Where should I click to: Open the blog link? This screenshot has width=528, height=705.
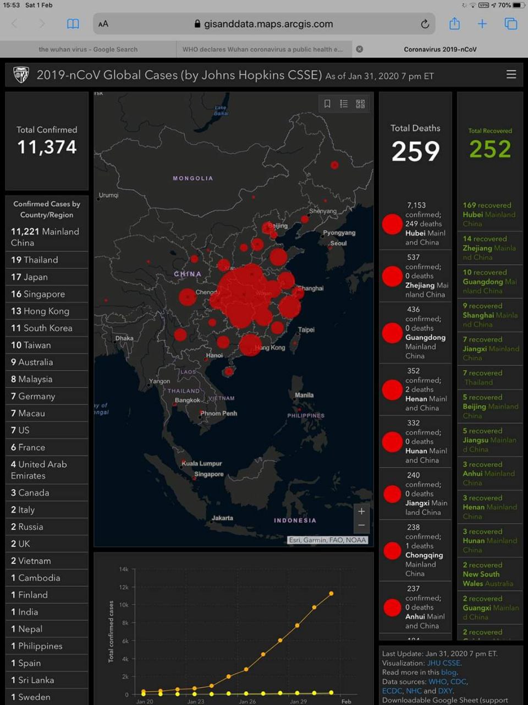point(449,672)
